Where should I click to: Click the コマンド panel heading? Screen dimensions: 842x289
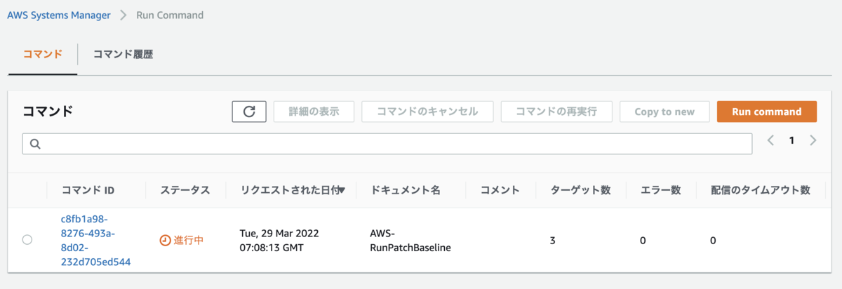click(48, 112)
